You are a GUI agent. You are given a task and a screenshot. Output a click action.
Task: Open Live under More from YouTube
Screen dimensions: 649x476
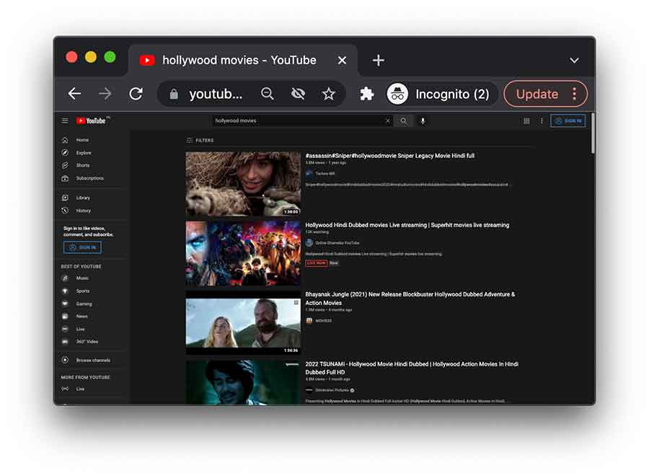92,389
